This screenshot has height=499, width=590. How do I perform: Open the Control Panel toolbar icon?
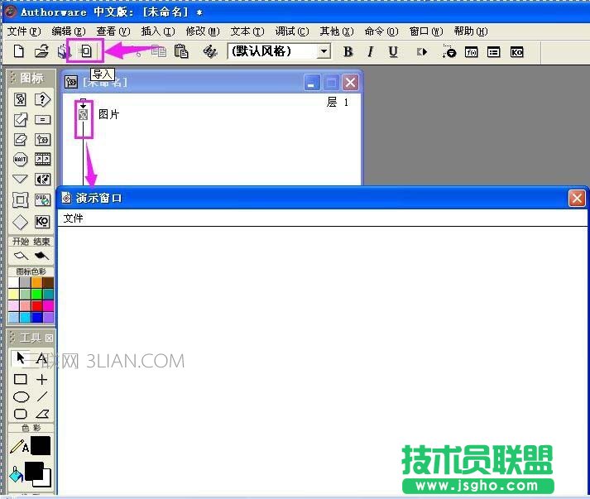pos(448,51)
